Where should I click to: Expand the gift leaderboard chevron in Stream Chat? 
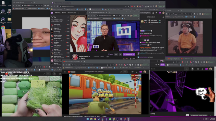[164, 22]
